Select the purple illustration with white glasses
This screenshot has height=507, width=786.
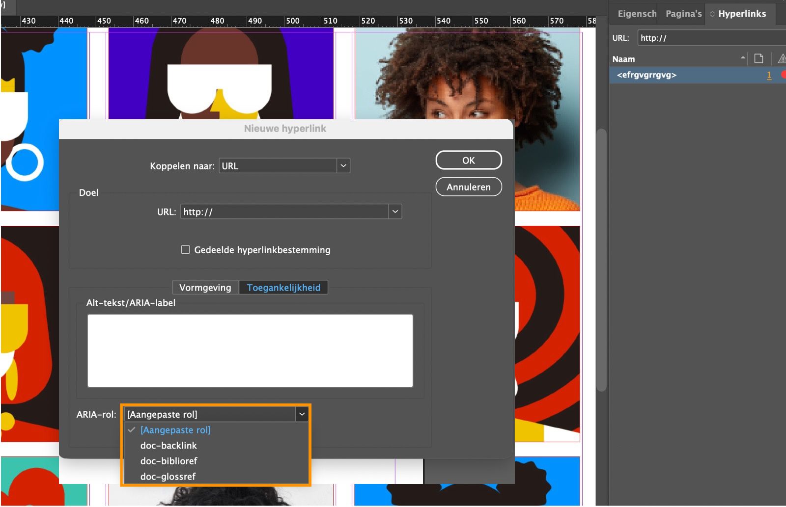pyautogui.click(x=221, y=74)
